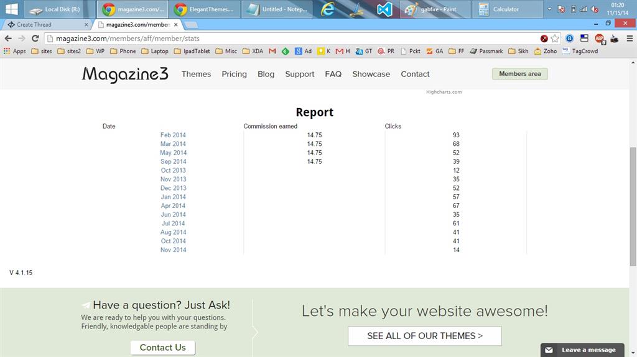Open the Sep 2014 report link
The image size is (637, 357).
coord(174,161)
